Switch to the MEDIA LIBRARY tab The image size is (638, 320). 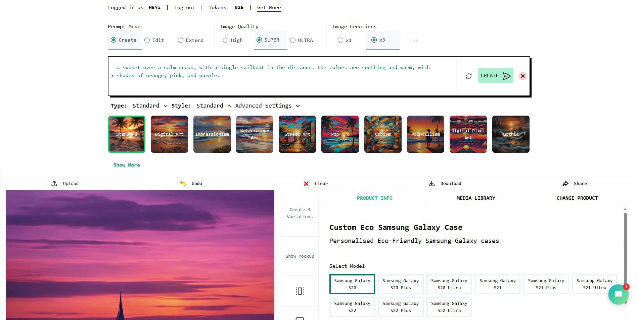[475, 198]
